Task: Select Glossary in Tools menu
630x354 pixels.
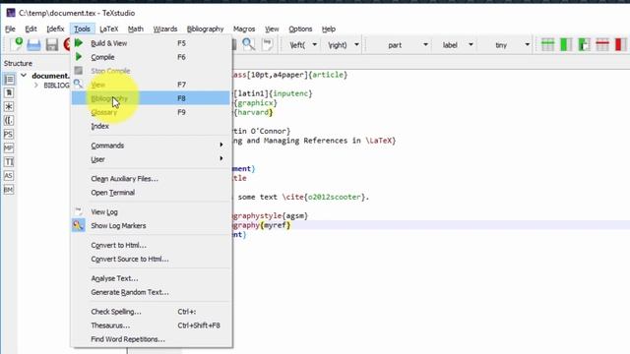Action: tap(151, 112)
